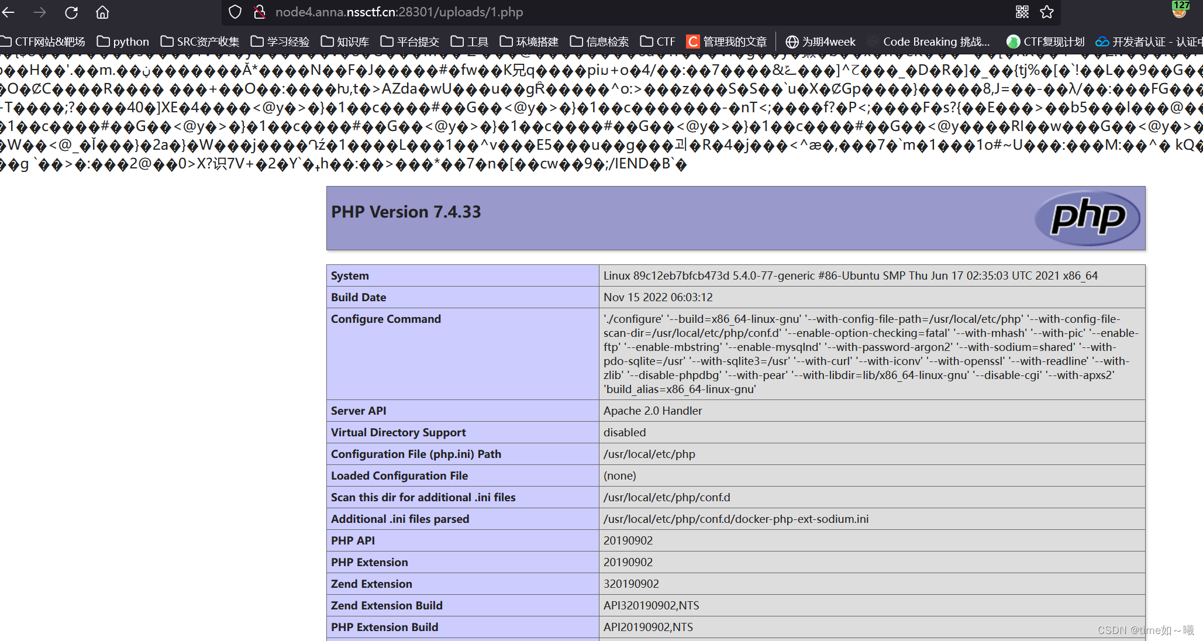
Task: Click the tracking protection shield icon
Action: tap(235, 12)
